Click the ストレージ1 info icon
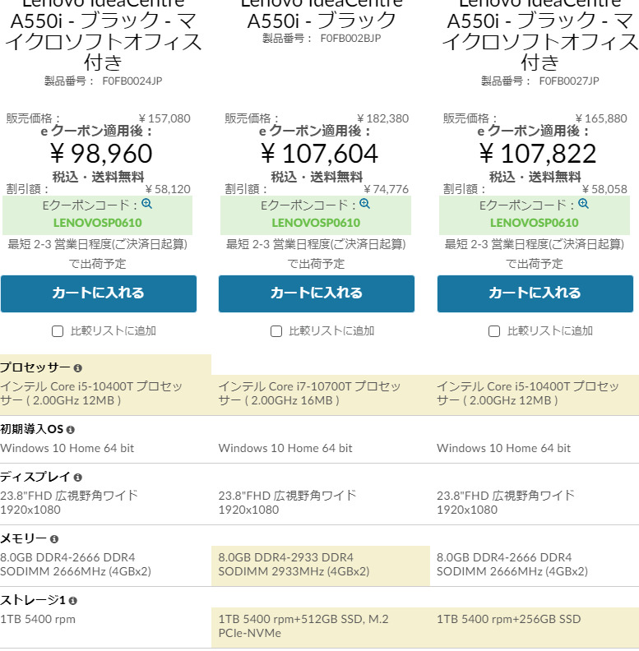The image size is (639, 651). pos(72,600)
